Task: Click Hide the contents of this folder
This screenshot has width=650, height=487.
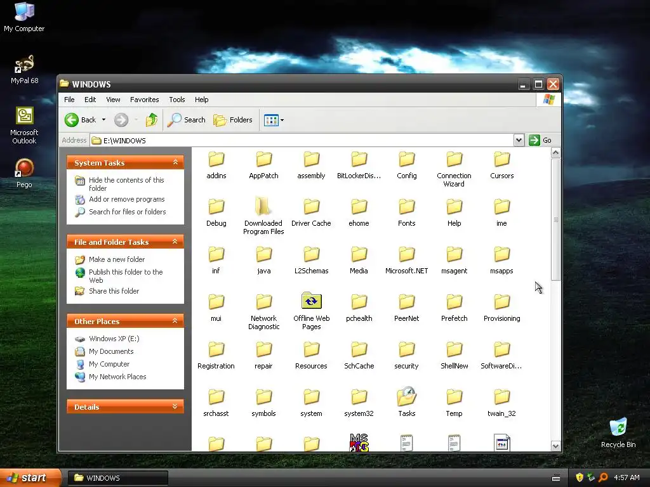Action: tap(126, 184)
